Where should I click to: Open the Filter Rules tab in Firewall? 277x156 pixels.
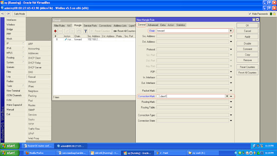59,25
